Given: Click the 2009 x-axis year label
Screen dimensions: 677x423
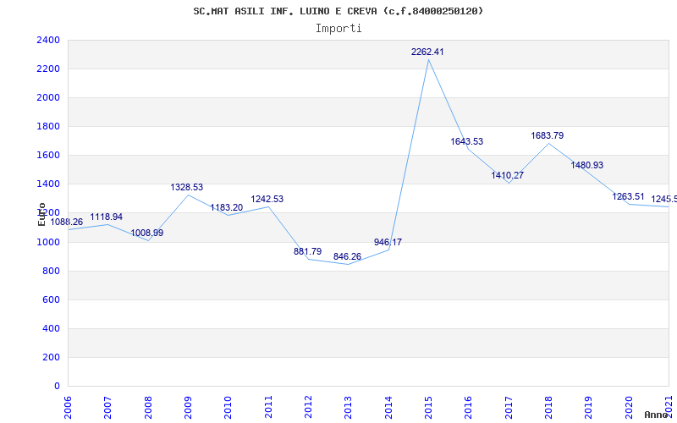Looking at the screenshot, I should pos(188,407).
